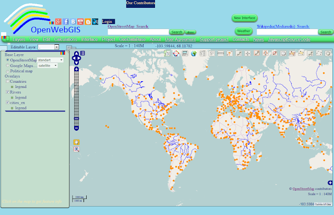
Task: Open the Edit menu
Action: pos(46,40)
